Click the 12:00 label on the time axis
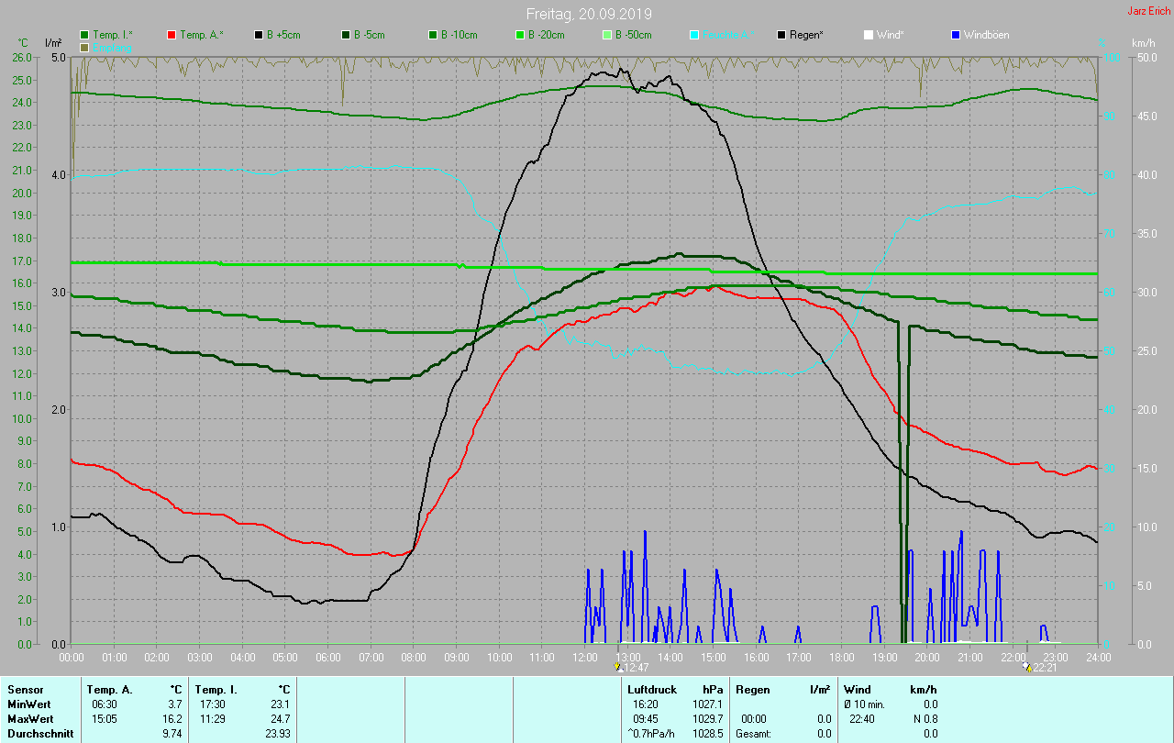The image size is (1174, 743). pyautogui.click(x=584, y=657)
